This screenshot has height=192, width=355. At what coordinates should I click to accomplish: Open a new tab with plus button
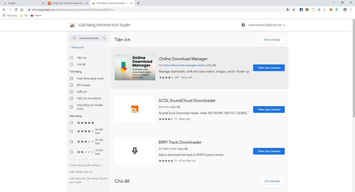point(138,3)
